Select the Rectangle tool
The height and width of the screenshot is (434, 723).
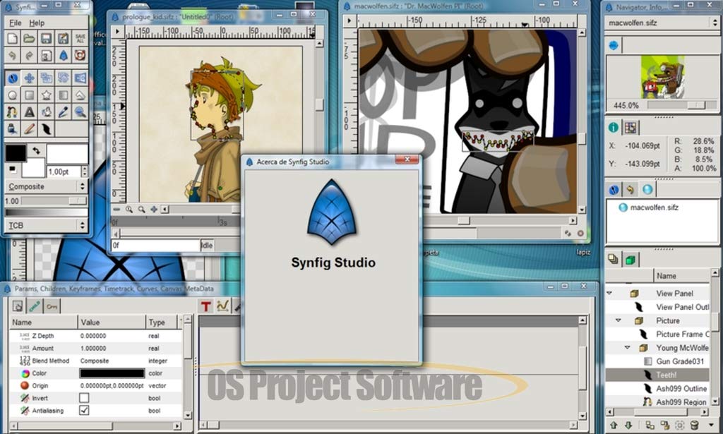click(x=30, y=95)
